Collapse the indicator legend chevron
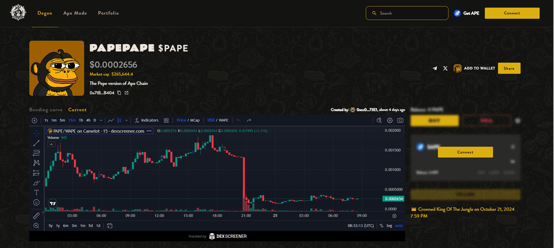554x248 pixels. [x=51, y=144]
